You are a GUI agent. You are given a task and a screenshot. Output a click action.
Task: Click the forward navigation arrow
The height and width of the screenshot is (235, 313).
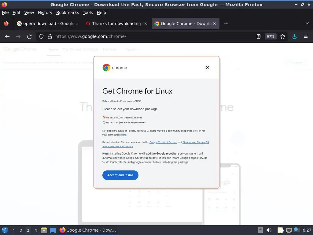pyautogui.click(x=18, y=37)
